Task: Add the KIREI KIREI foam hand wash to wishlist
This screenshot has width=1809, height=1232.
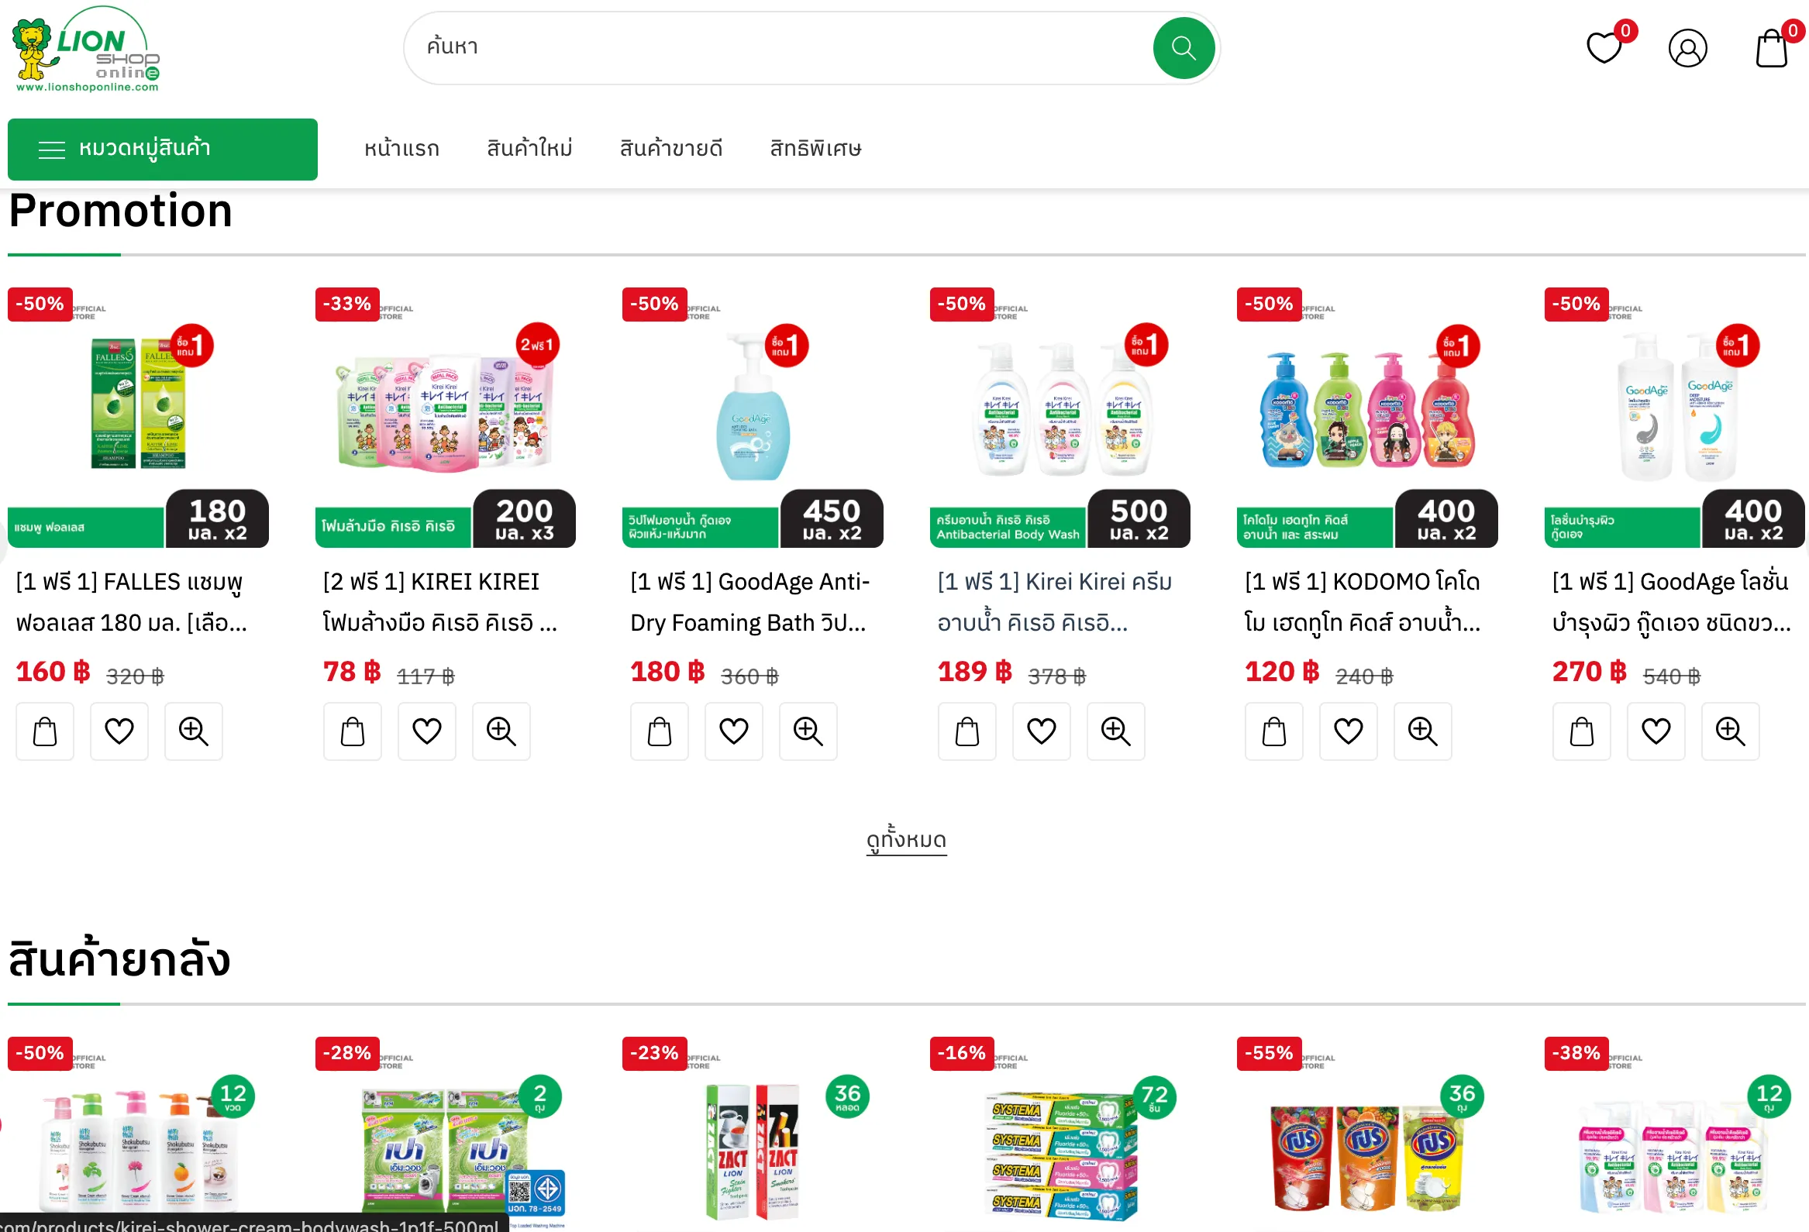Action: point(426,731)
